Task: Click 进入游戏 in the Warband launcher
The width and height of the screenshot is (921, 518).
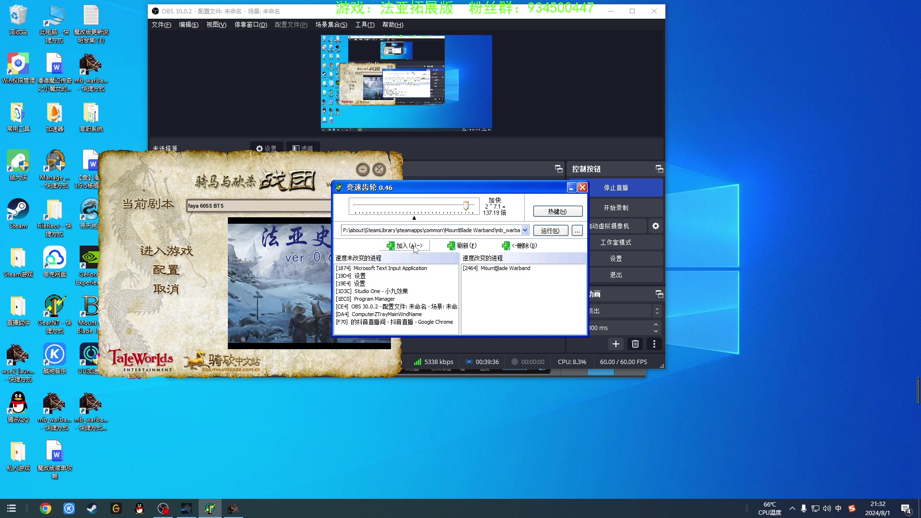Action: [x=166, y=251]
